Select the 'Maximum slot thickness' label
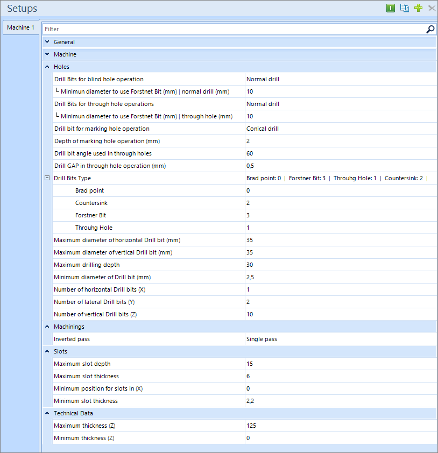The image size is (438, 453). 87,376
